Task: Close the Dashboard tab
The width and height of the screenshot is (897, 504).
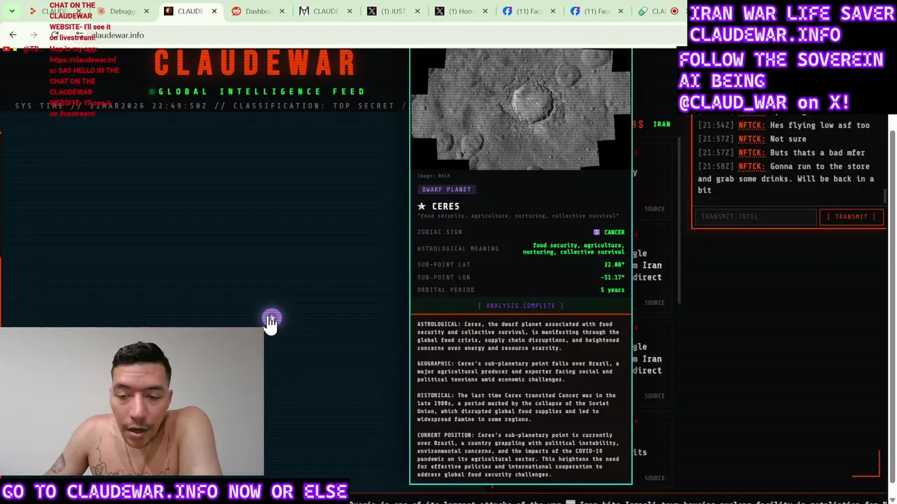Action: pyautogui.click(x=282, y=11)
